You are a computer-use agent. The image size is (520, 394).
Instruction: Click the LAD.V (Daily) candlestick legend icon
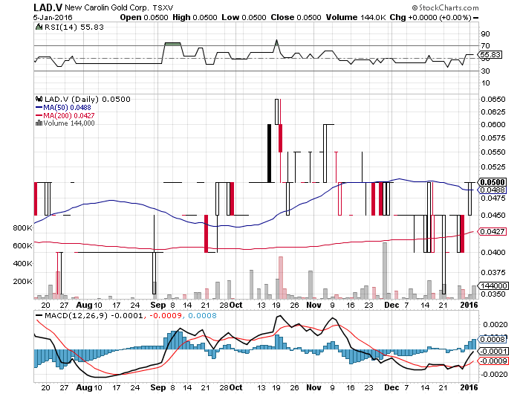point(39,98)
